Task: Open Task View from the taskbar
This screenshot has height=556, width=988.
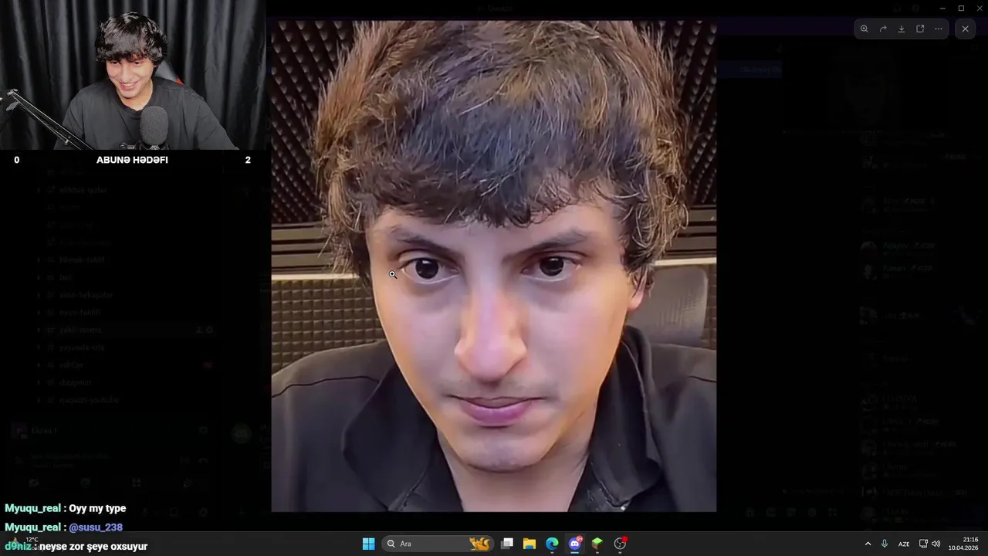Action: point(507,544)
